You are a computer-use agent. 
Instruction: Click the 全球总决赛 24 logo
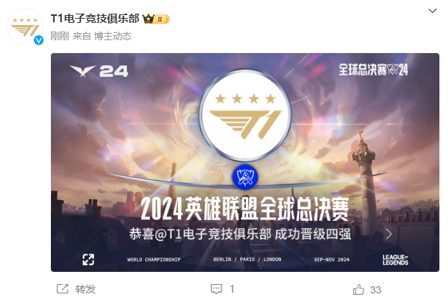click(373, 70)
